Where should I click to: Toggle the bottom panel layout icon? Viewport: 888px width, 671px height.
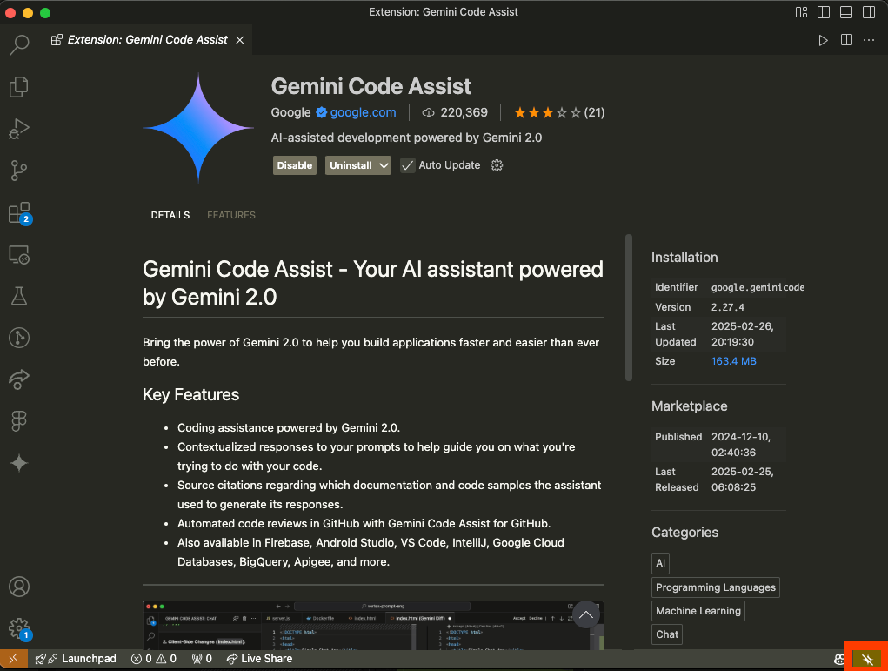click(x=846, y=12)
